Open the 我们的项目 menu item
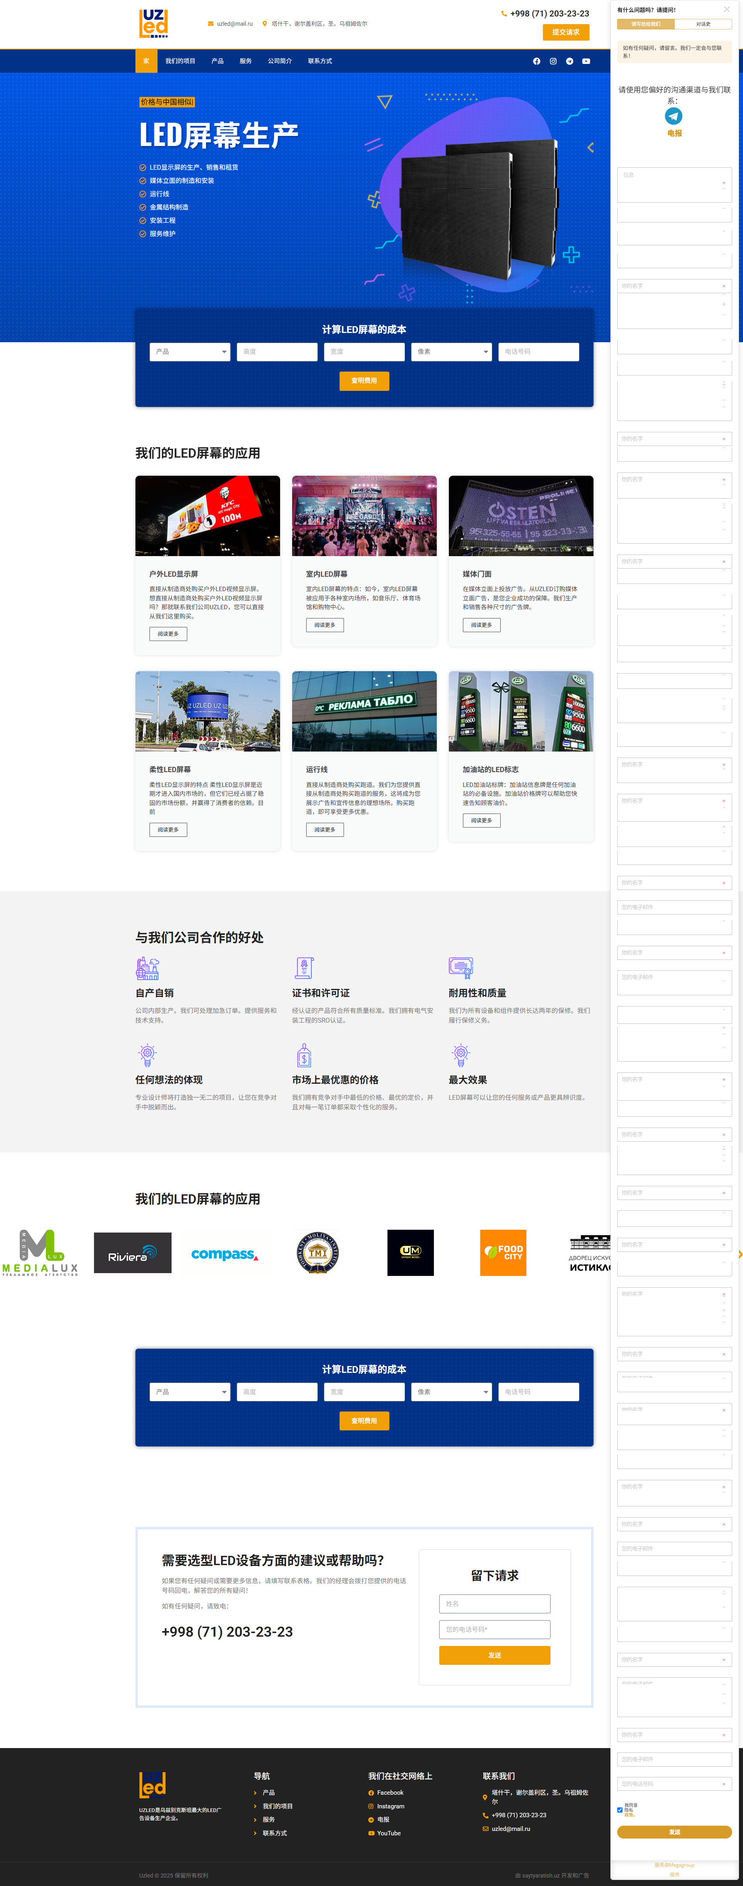The height and width of the screenshot is (1886, 743). 180,62
